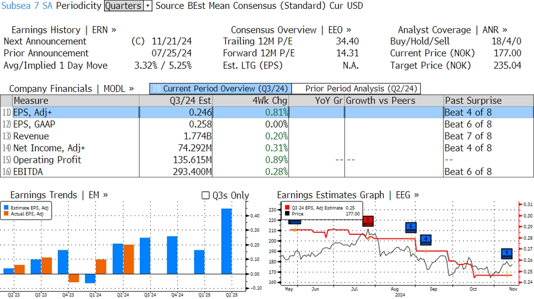This screenshot has height=299, width=534.
Task: Click the Est. LTG (EPS) N.A. value
Action: pyautogui.click(x=351, y=65)
